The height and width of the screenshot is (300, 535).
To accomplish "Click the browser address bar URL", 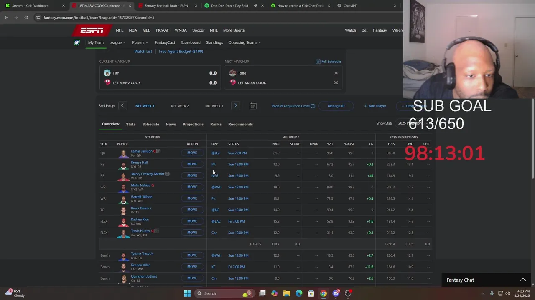I will pyautogui.click(x=99, y=17).
